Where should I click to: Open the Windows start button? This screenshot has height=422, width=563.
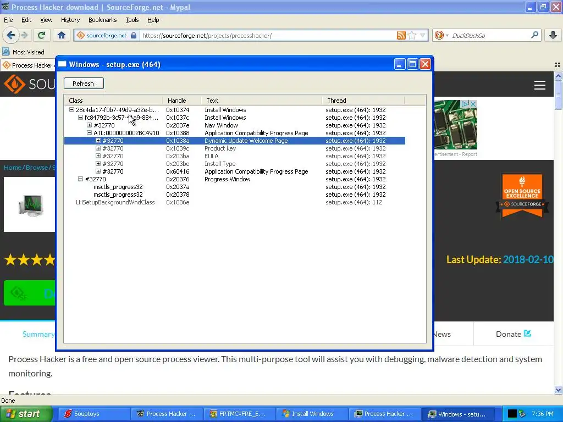point(26,414)
